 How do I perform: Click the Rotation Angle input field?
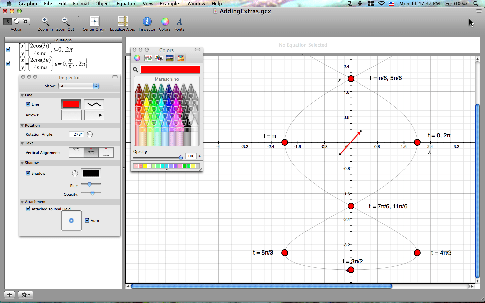[x=76, y=134]
